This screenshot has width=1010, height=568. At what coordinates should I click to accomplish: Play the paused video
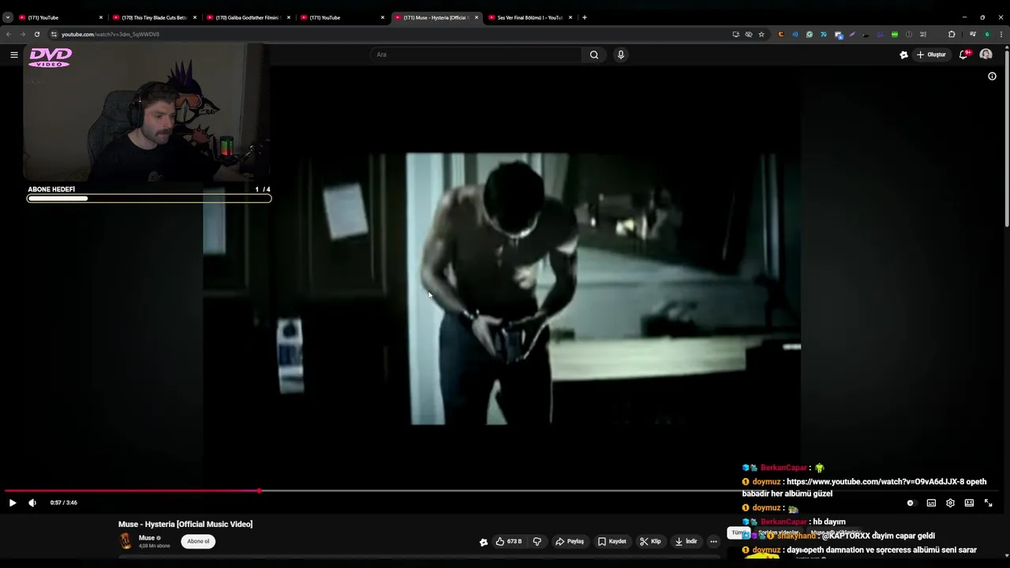click(13, 503)
